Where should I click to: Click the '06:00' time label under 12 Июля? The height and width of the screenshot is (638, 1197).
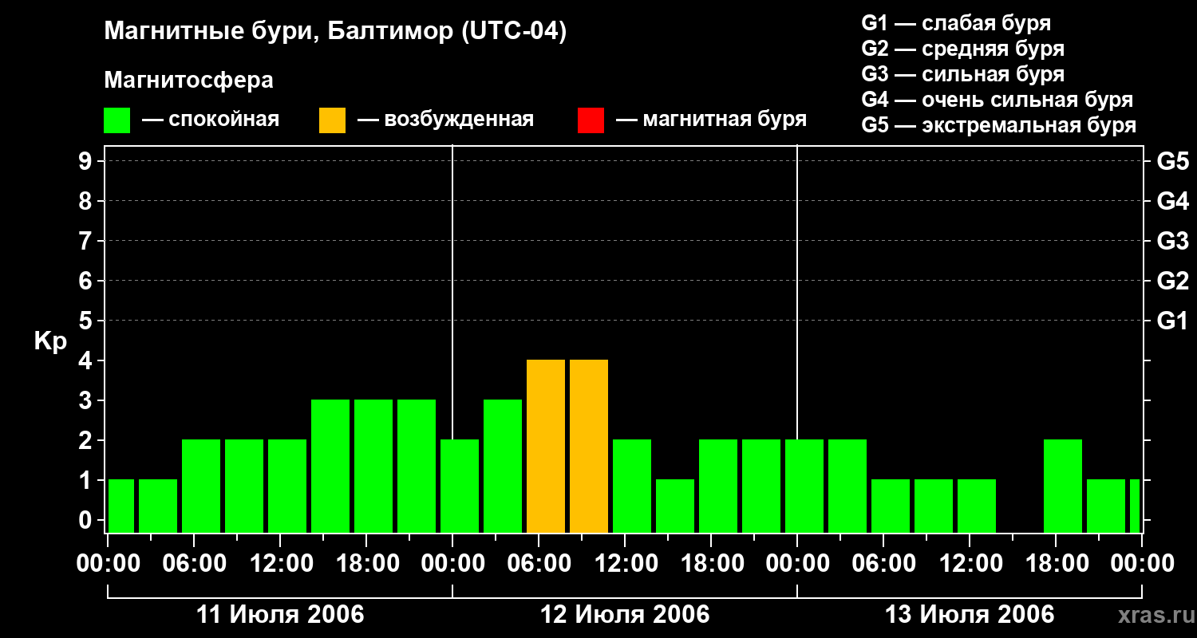pyautogui.click(x=539, y=564)
